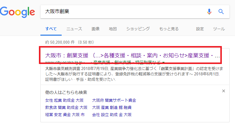Click related search 飲食店 開業 助成金 大阪

(x=66, y=107)
